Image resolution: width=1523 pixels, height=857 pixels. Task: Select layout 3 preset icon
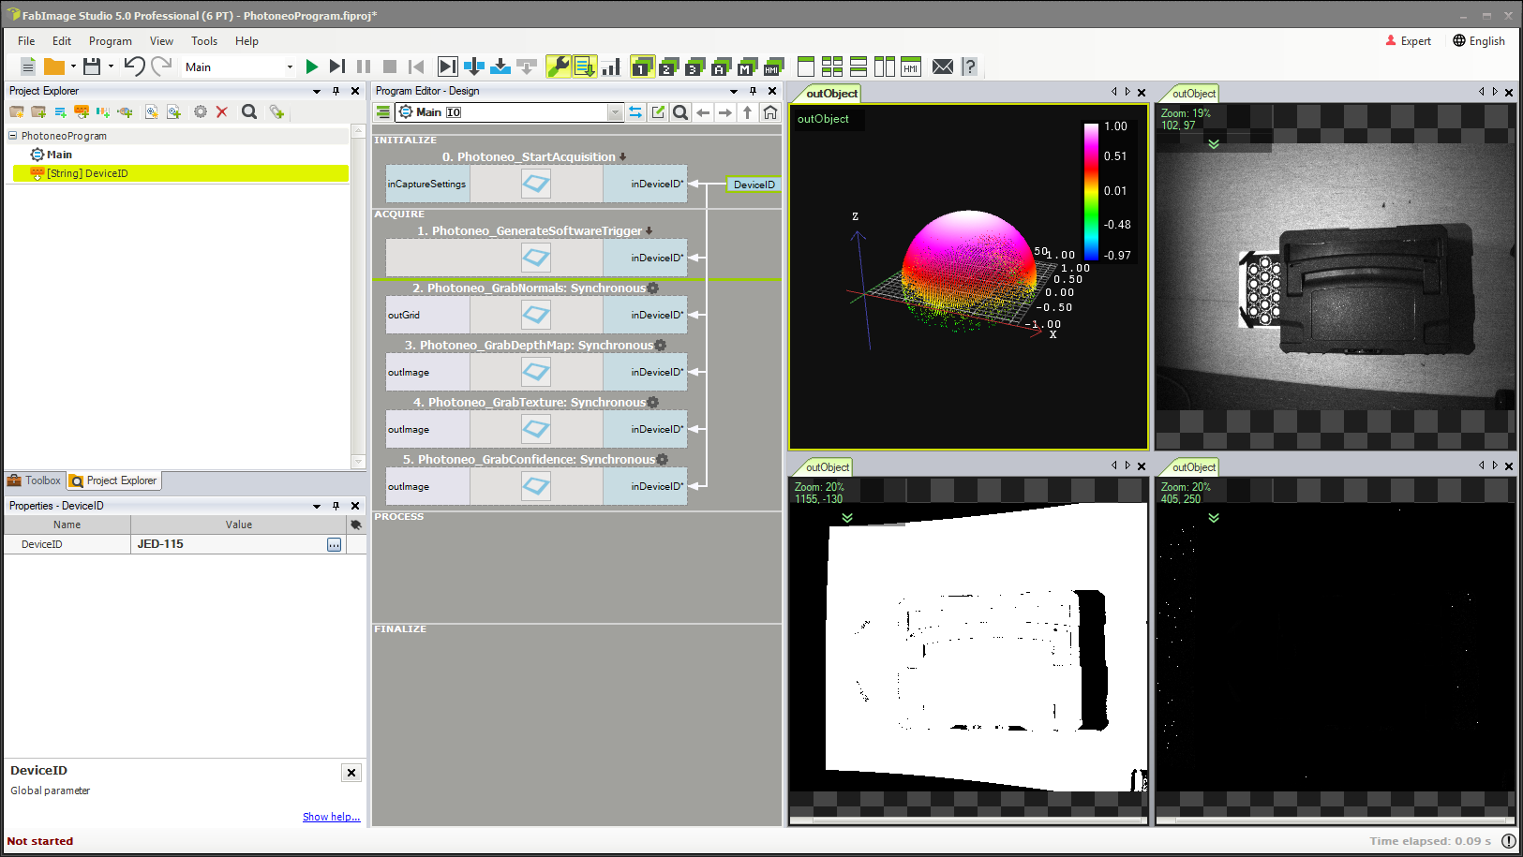(x=694, y=66)
